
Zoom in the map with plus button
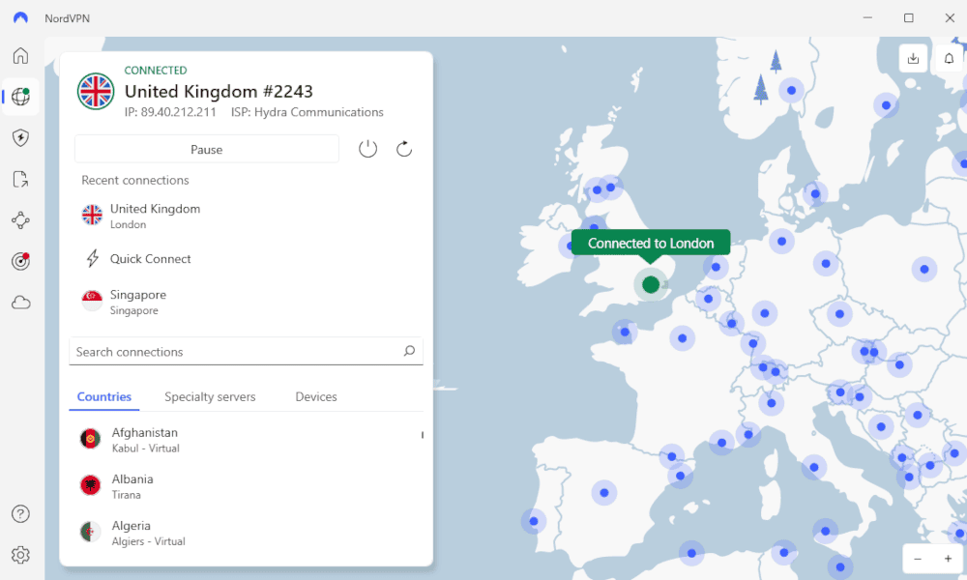pos(948,559)
